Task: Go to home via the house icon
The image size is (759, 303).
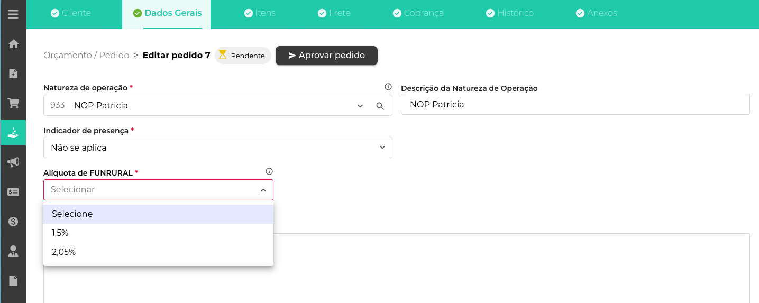Action: pos(13,44)
